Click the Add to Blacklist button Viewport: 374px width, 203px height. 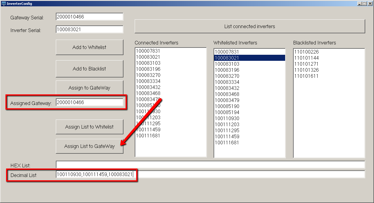click(x=89, y=69)
